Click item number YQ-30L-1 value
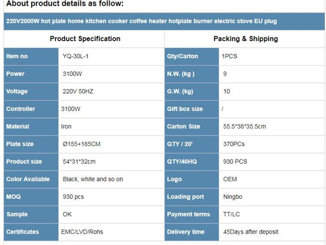326x245 pixels. [x=75, y=57]
